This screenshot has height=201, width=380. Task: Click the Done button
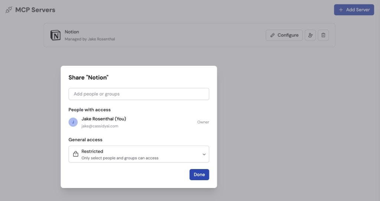[199, 175]
